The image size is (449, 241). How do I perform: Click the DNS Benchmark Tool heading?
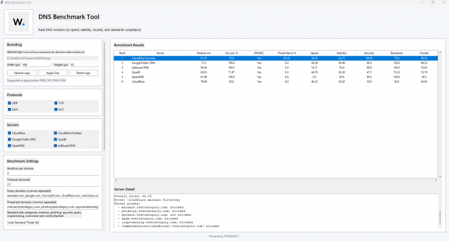click(69, 17)
